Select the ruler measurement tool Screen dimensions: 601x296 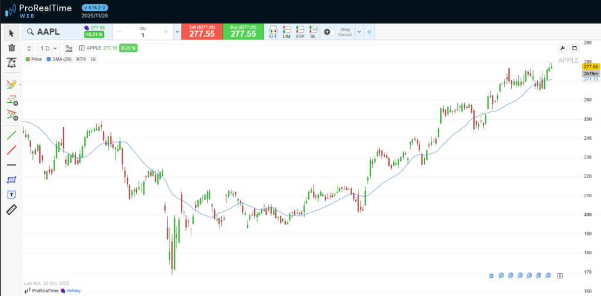click(12, 210)
